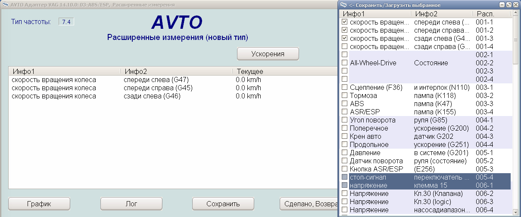Click the Сохранить button
The height and width of the screenshot is (217, 521).
(223, 204)
